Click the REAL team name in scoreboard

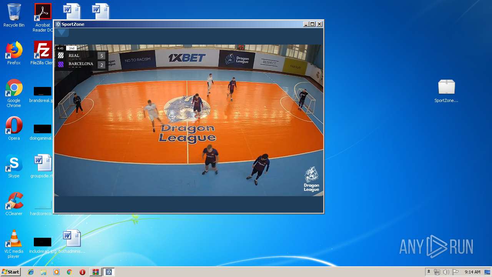74,55
